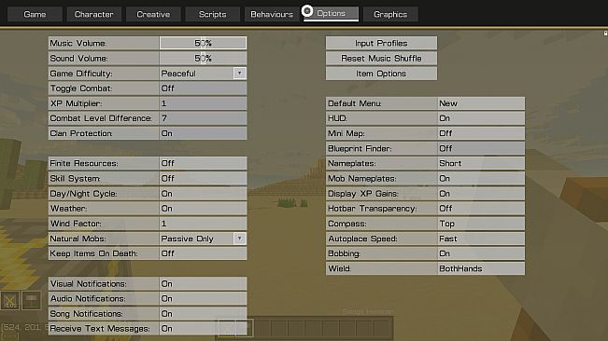Adjust the Sound Volume slider
Viewport: 608px width, 341px height.
[x=203, y=59]
